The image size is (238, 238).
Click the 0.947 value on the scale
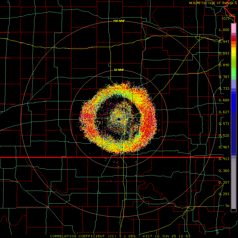click(224, 42)
